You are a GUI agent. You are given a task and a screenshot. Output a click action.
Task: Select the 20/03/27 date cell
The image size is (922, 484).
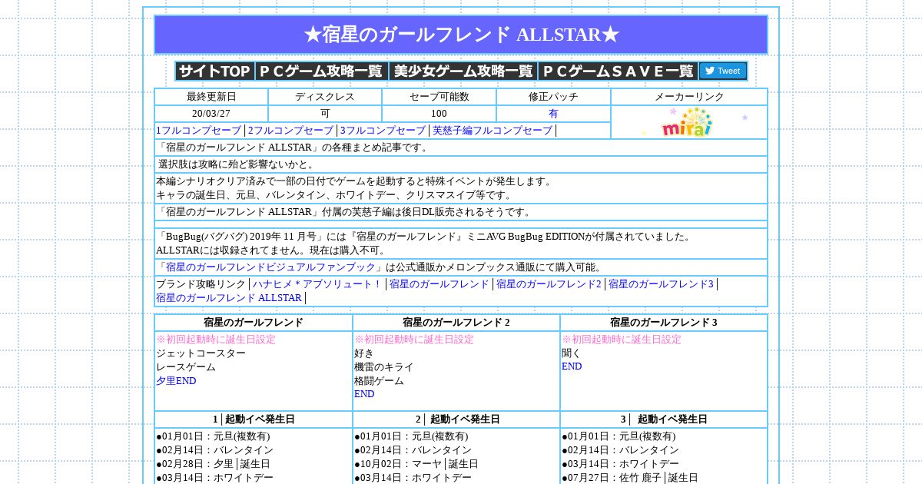(x=211, y=114)
